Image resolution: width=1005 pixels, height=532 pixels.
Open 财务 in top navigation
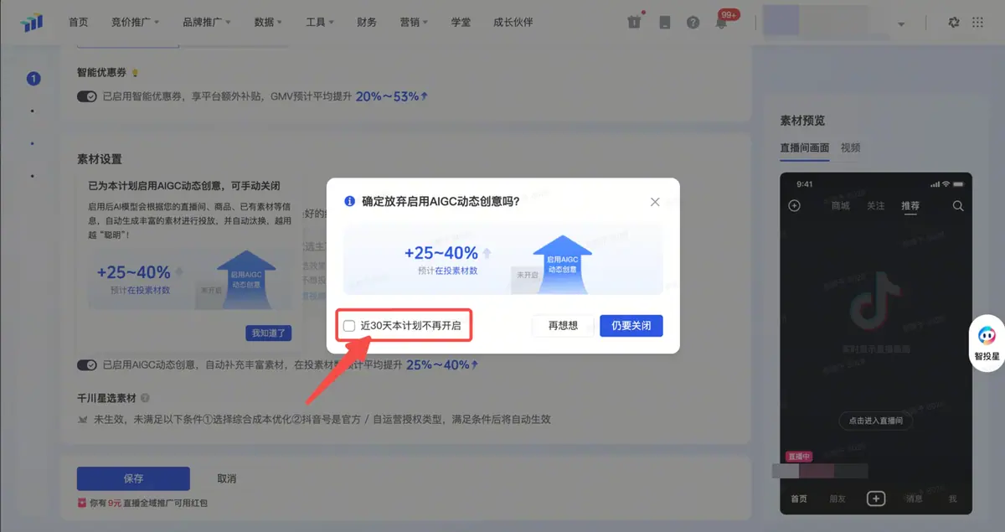(x=367, y=23)
